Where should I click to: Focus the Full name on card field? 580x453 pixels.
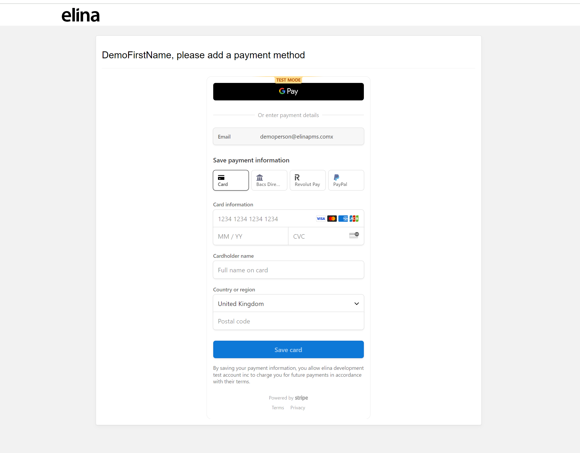(x=288, y=270)
